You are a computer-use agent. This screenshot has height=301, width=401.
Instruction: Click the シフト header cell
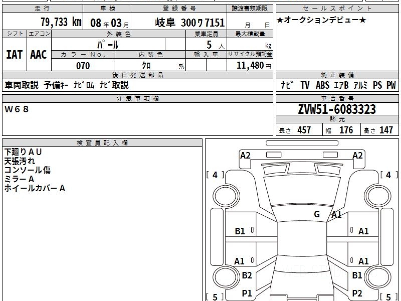(x=14, y=34)
